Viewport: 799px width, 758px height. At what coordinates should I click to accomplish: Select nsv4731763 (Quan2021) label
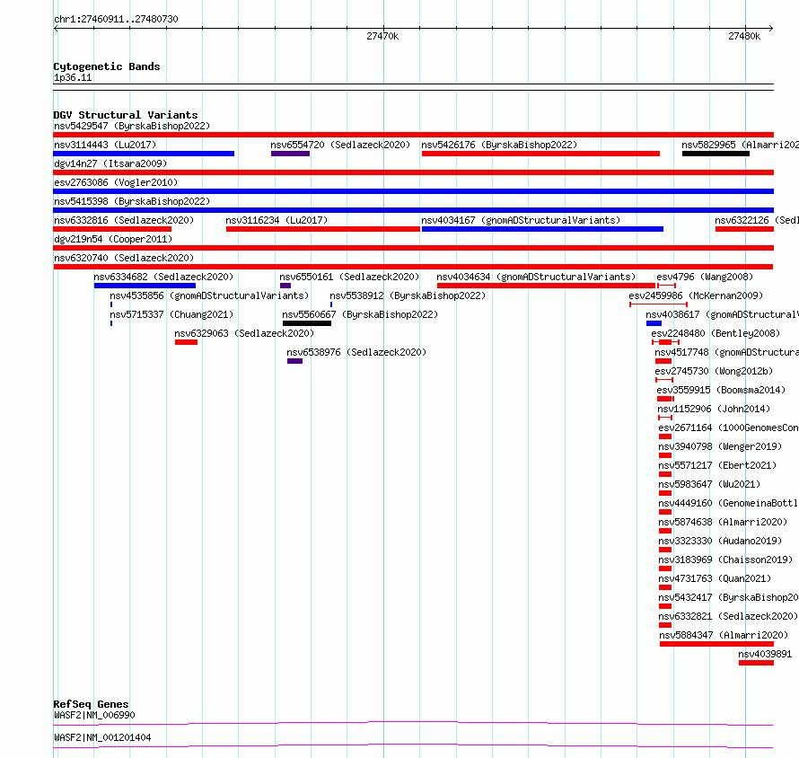tap(715, 578)
